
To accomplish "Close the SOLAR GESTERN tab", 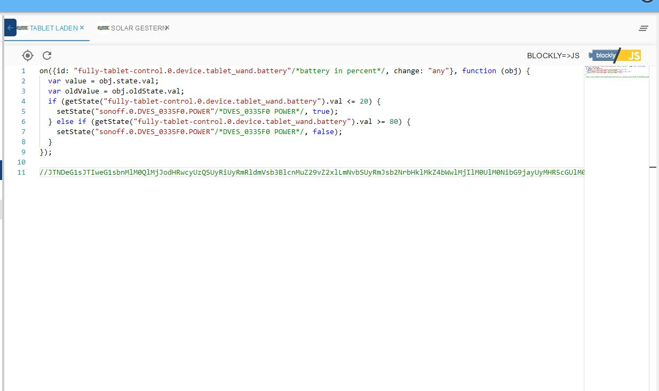I will click(167, 28).
